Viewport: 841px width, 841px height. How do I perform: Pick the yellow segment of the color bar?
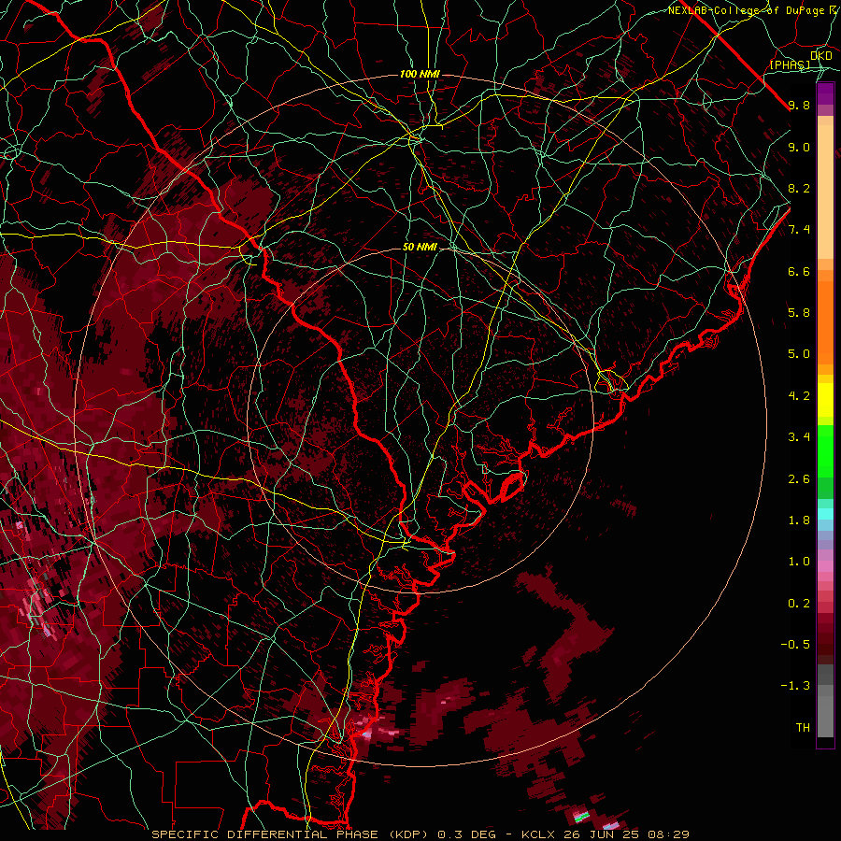point(825,400)
